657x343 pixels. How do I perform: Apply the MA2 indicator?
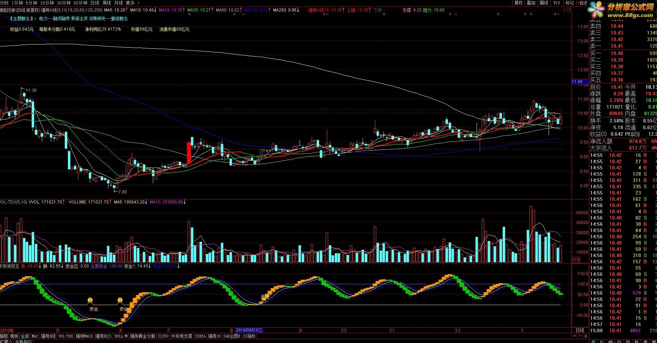point(35,336)
